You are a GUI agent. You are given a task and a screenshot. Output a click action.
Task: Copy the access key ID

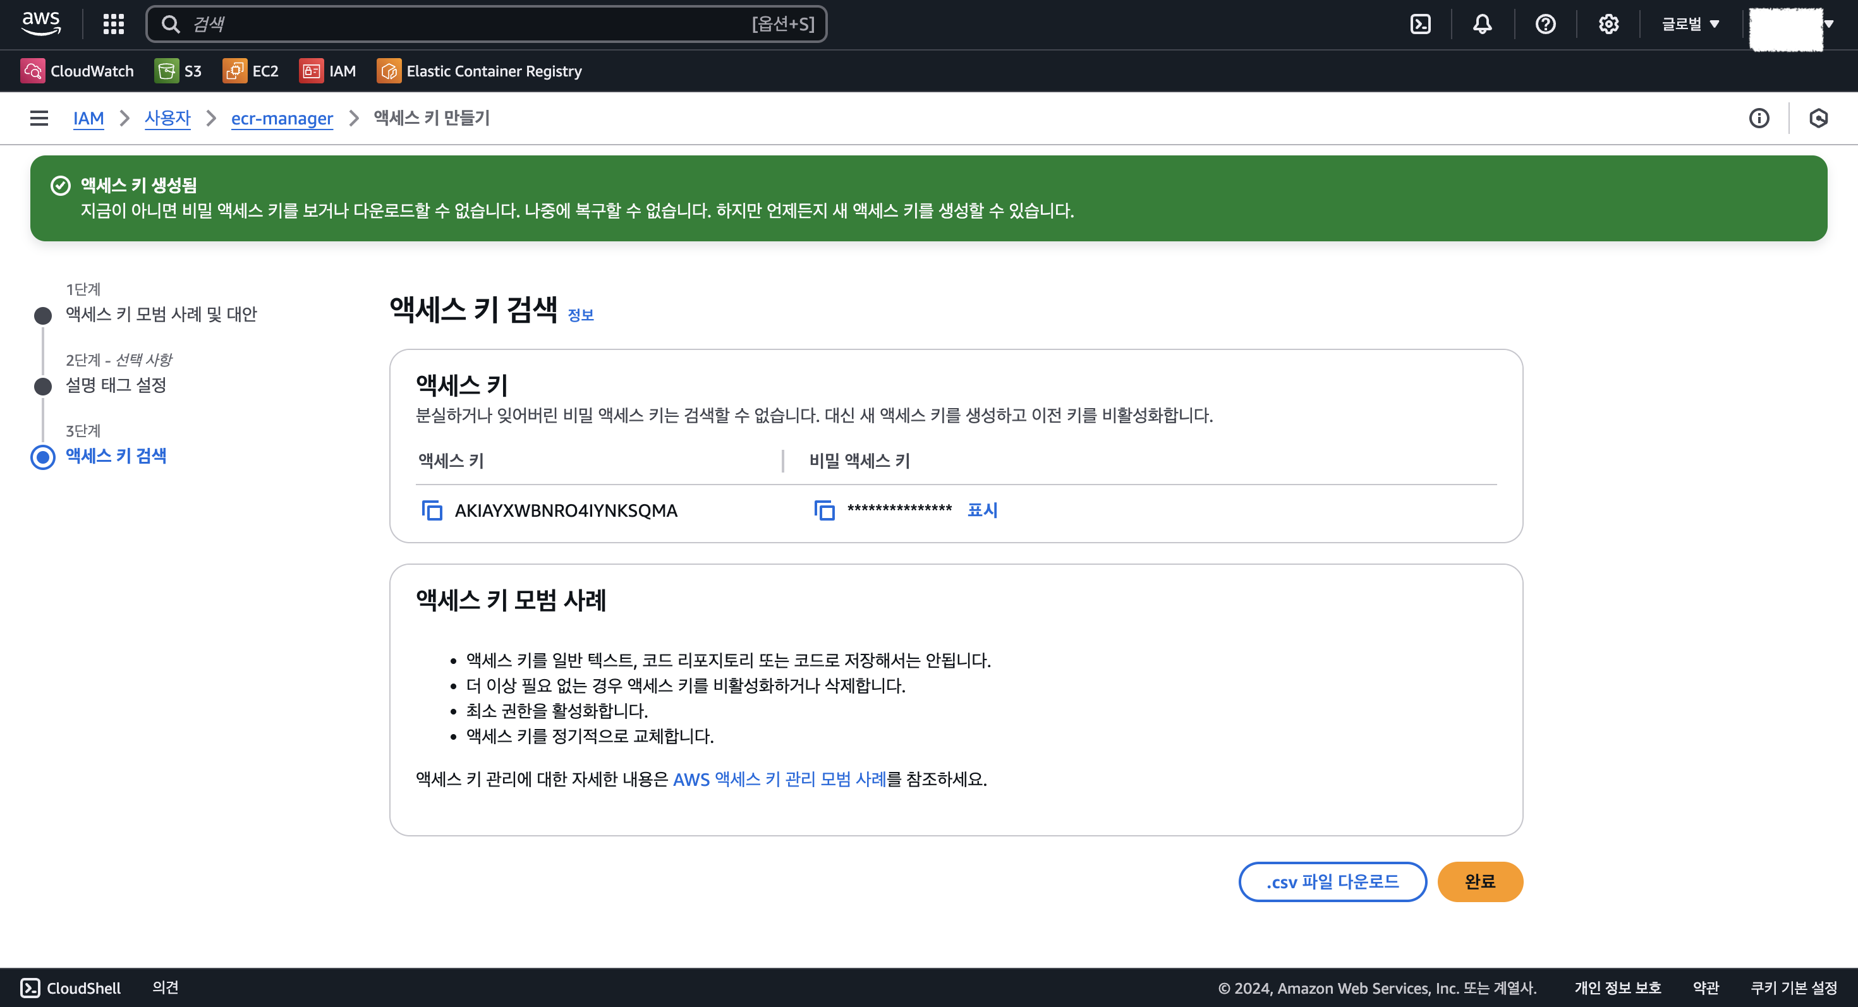click(431, 510)
